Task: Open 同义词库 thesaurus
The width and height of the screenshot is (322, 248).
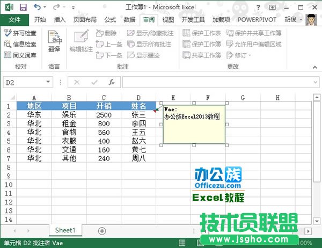Action: pos(20,55)
